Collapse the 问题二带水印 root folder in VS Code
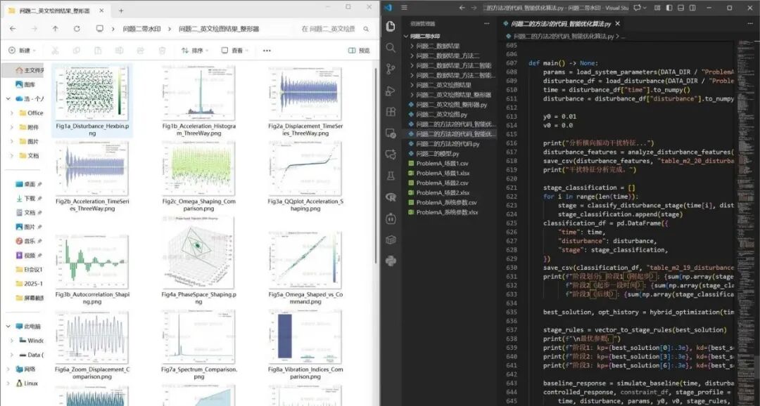 click(x=407, y=37)
